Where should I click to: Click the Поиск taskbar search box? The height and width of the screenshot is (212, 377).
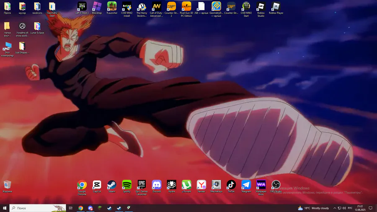[x=38, y=208]
